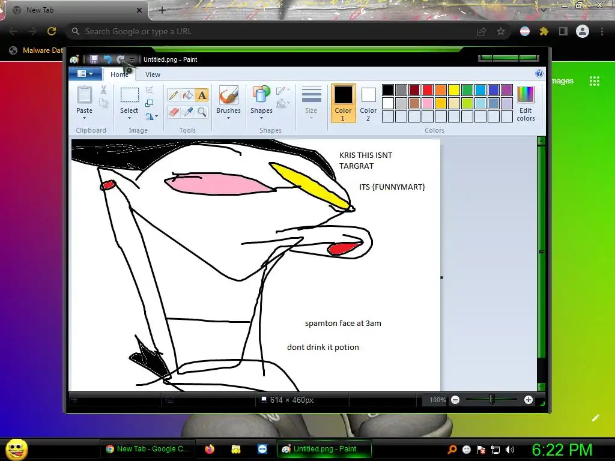Click the Copy icon in Clipboard group
Screen dimensions: 615x461
[x=103, y=103]
